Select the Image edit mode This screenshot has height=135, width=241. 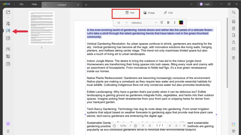point(149,13)
